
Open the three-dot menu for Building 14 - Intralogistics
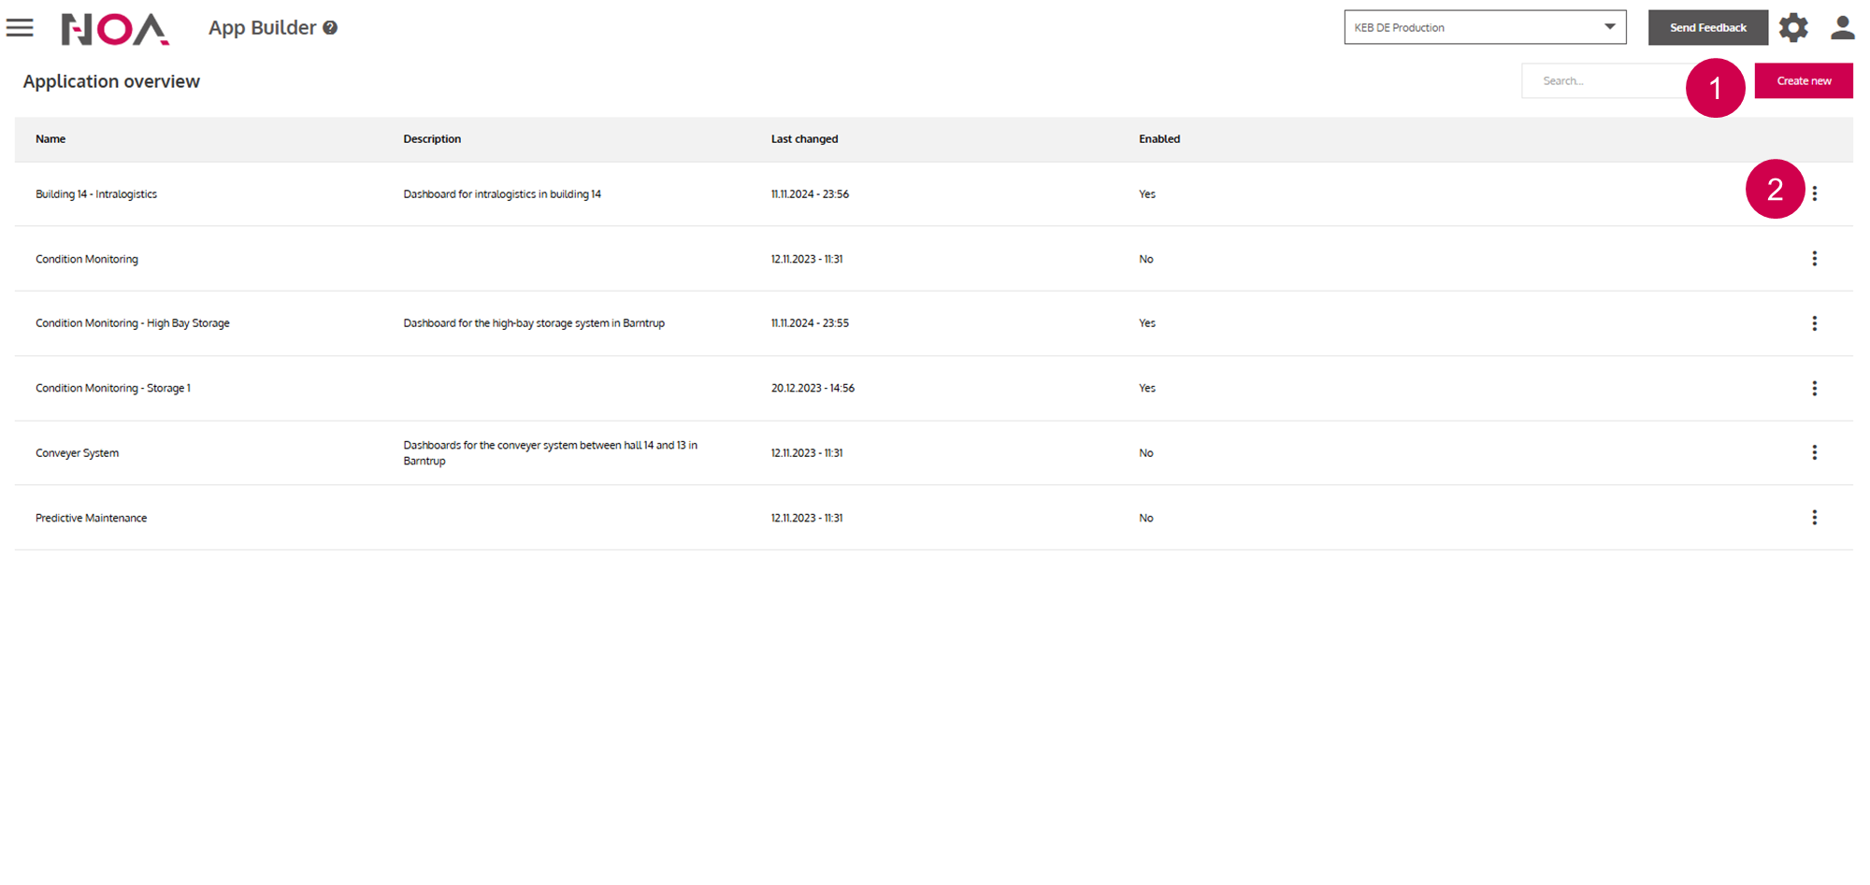click(1814, 193)
